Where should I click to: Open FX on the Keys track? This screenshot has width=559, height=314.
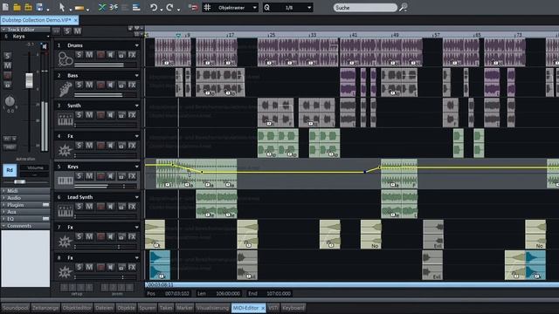click(x=132, y=176)
